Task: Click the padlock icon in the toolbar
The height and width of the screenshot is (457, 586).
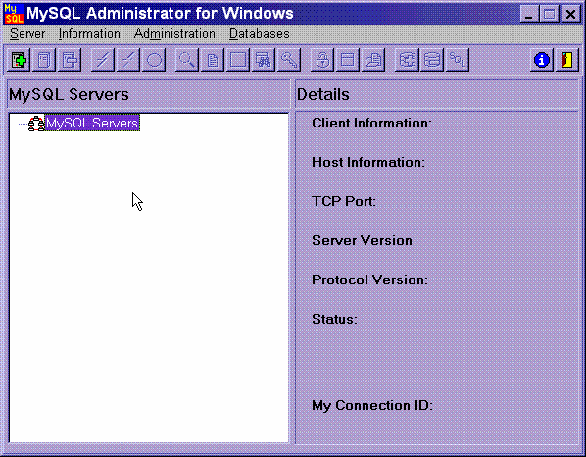Action: coord(322,60)
